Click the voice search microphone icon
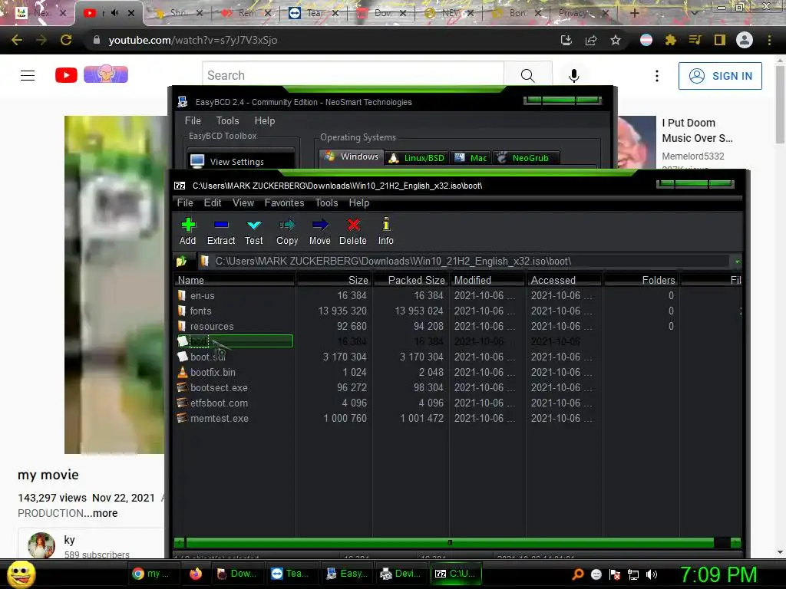Viewport: 786px width, 589px height. click(574, 76)
